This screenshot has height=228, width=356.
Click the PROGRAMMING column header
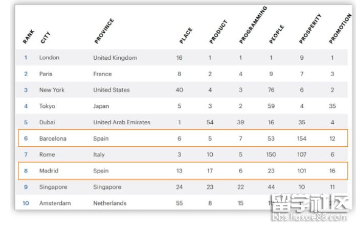coord(253,25)
